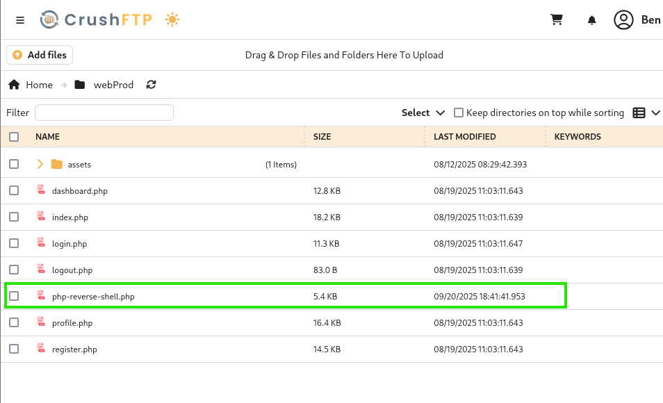Image resolution: width=663 pixels, height=403 pixels.
Task: Click the 16.4 KB size value
Action: pos(327,322)
